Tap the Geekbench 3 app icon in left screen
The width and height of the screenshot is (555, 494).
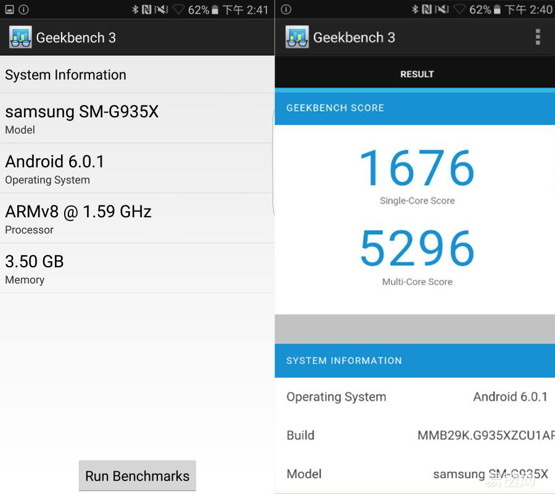pos(20,37)
